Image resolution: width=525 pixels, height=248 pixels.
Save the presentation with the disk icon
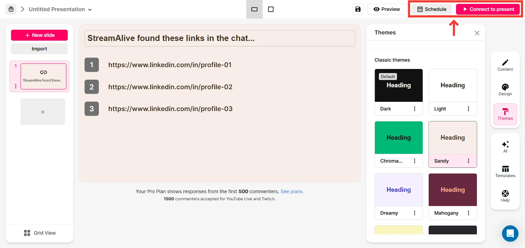(358, 9)
